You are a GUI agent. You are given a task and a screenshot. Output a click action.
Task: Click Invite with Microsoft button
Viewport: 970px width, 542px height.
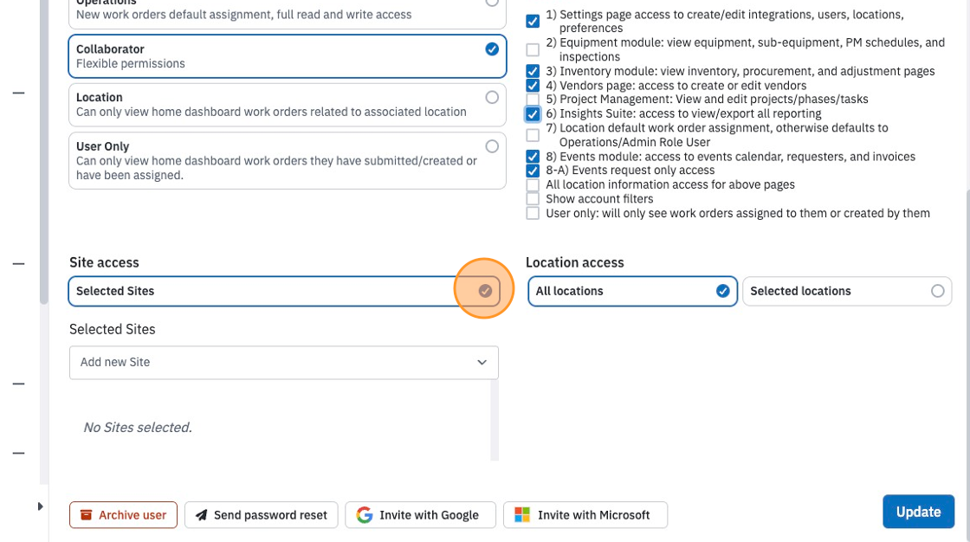click(x=585, y=515)
